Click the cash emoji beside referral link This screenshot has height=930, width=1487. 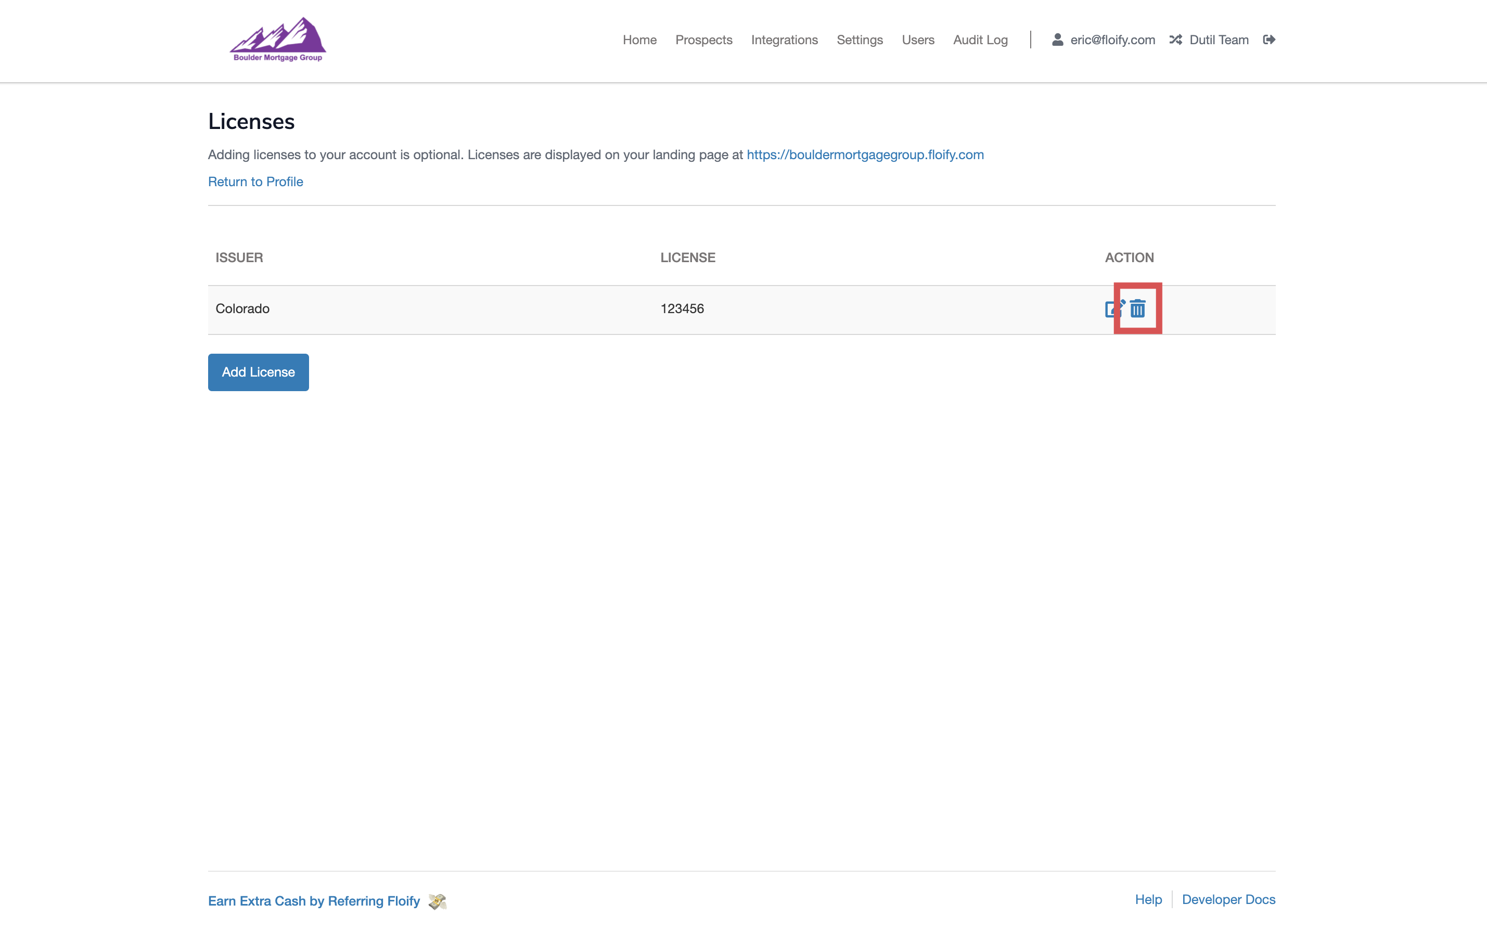click(438, 901)
